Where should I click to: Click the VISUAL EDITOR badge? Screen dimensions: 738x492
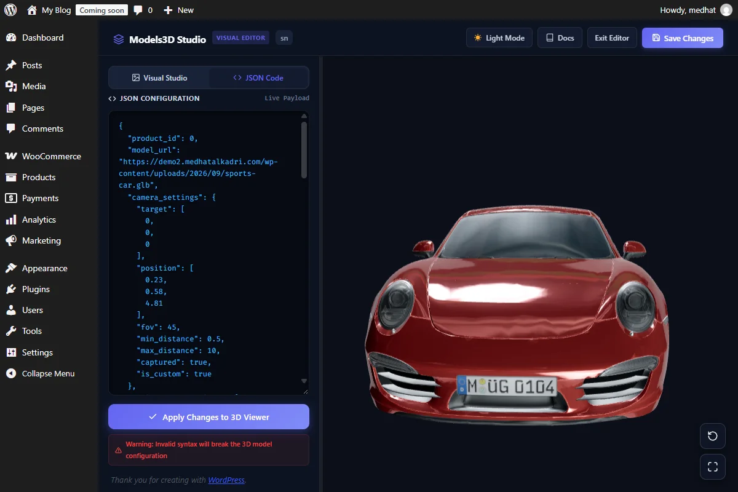(x=240, y=38)
